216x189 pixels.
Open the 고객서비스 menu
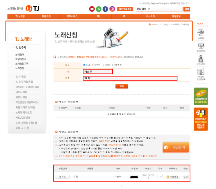[72, 16]
